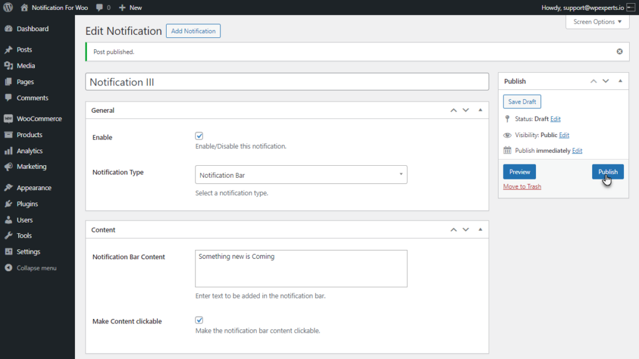Collapse the General panel
The height and width of the screenshot is (359, 639).
pyautogui.click(x=480, y=110)
